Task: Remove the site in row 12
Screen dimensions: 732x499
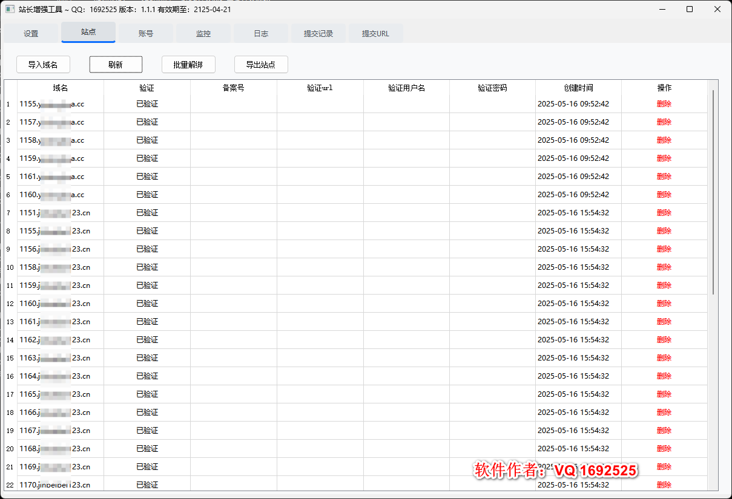Action: (664, 304)
